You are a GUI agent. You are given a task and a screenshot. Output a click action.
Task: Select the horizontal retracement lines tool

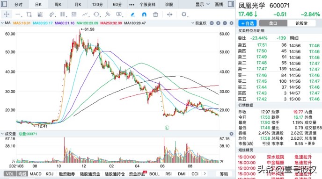pos(74,14)
